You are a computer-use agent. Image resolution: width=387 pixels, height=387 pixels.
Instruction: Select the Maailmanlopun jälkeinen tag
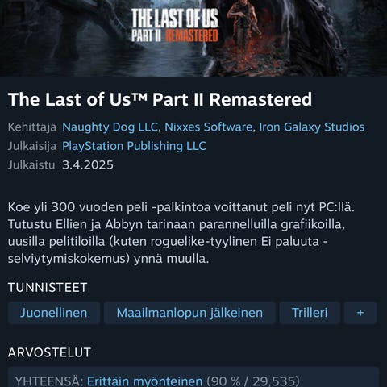[189, 313]
